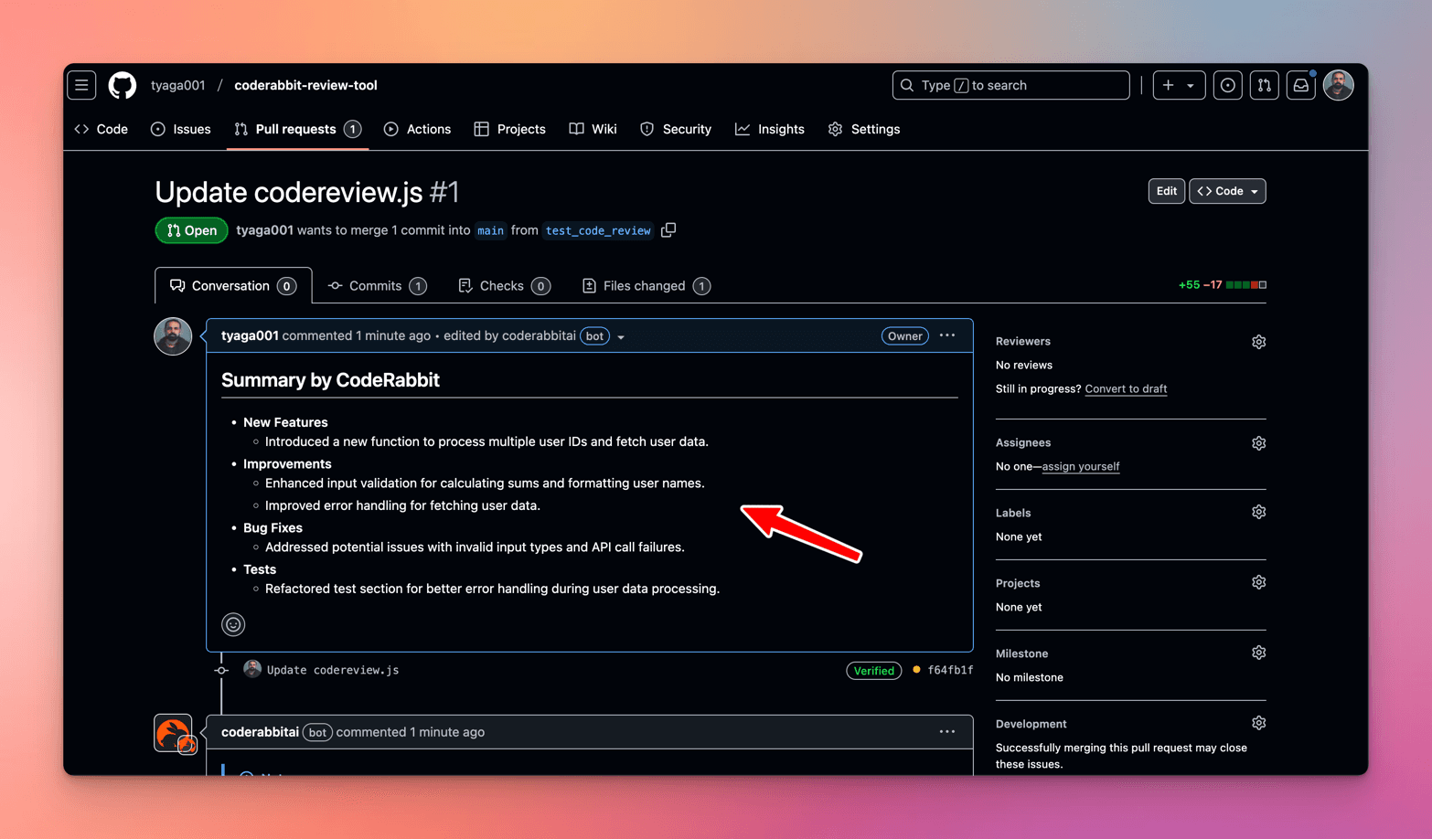Screen dimensions: 1432x839
Task: Click the assign yourself link
Action: coord(1081,466)
